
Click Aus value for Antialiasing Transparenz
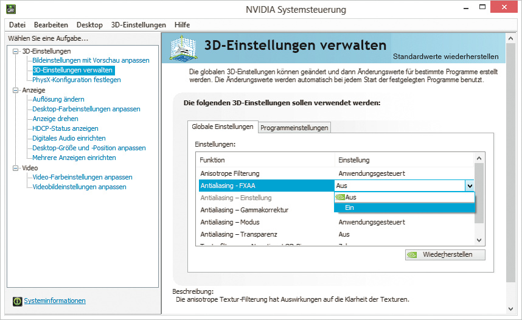[x=344, y=234]
